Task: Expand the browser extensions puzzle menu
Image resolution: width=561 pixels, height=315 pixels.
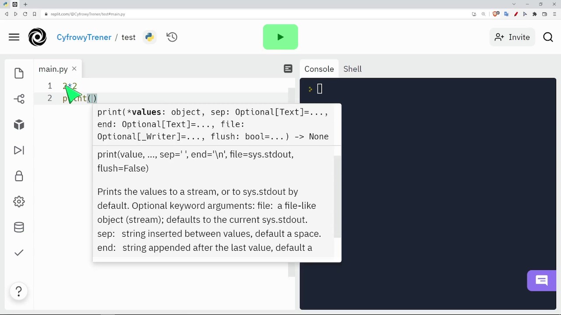Action: pos(535,14)
